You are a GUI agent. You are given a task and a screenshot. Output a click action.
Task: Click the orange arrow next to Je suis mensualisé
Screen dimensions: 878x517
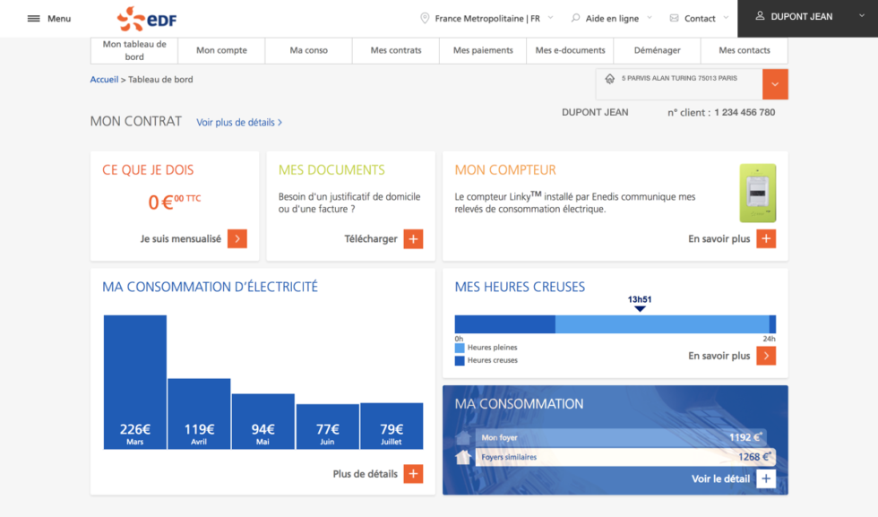(x=237, y=238)
